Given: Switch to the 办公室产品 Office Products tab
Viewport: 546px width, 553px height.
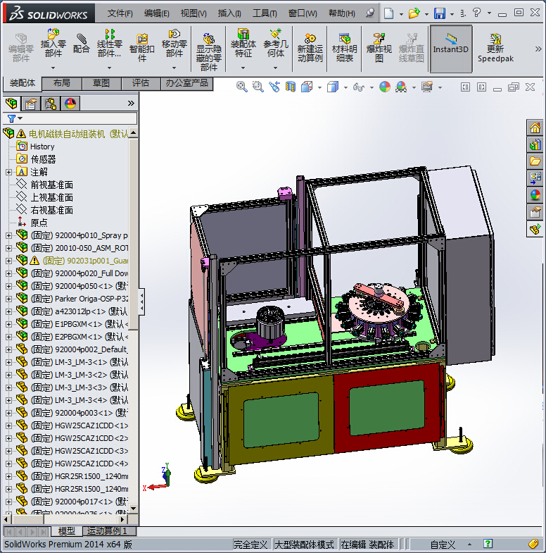Looking at the screenshot, I should (186, 84).
